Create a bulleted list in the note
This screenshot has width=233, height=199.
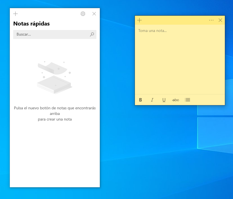pyautogui.click(x=187, y=100)
